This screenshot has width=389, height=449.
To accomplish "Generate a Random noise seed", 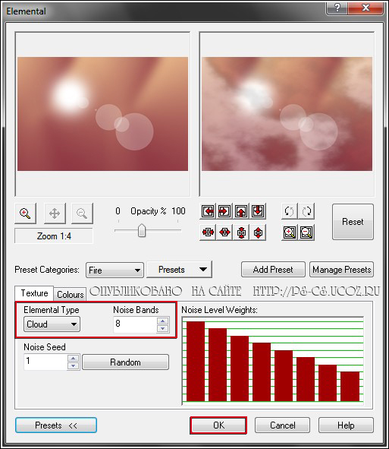I will click(125, 362).
